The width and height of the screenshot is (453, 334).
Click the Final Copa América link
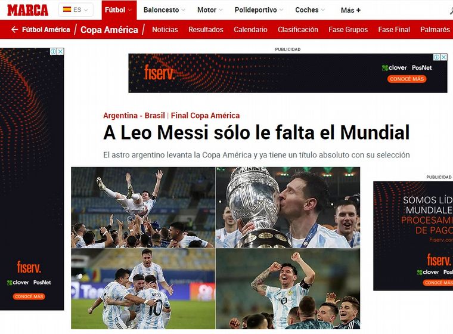pos(205,115)
